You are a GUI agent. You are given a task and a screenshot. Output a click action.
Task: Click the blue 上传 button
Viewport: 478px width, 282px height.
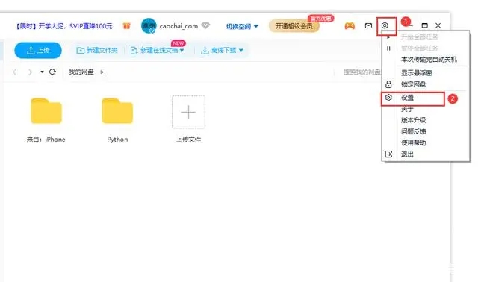pos(38,50)
